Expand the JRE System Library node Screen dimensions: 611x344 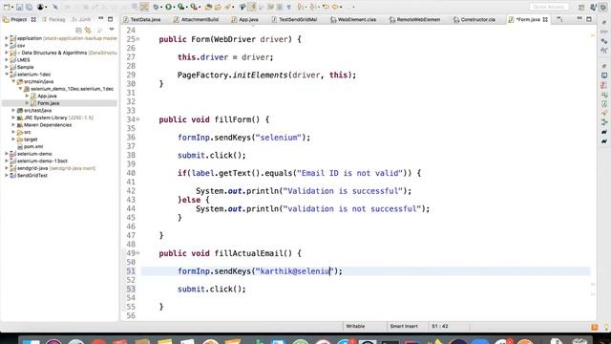(13, 118)
